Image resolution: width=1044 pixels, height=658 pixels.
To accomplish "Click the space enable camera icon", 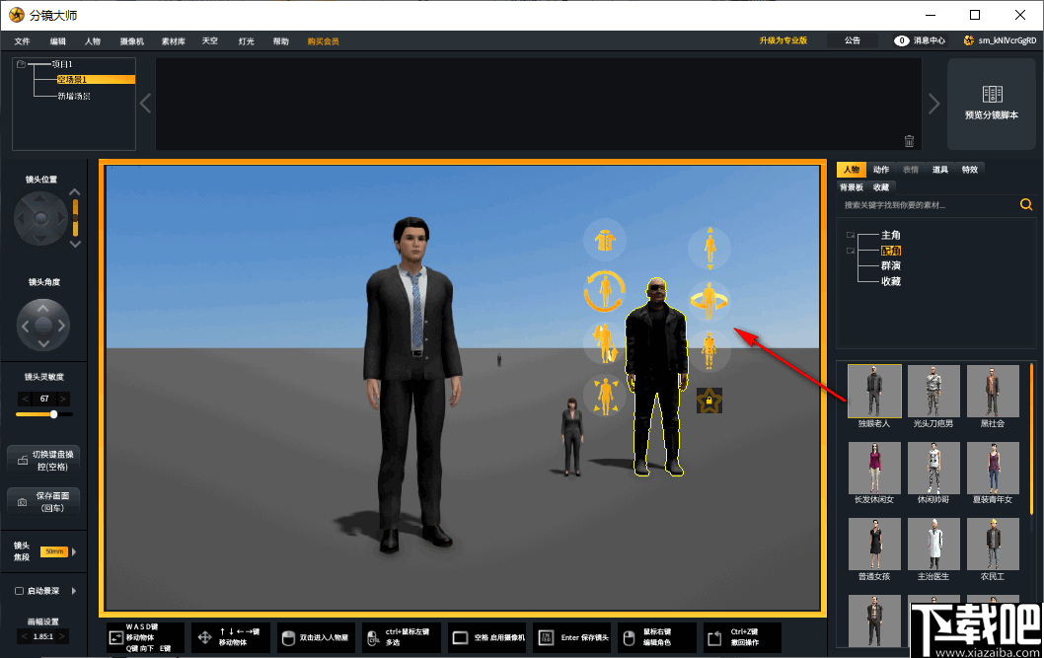I will coord(460,637).
